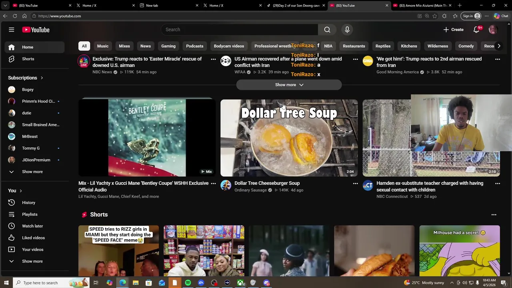
Task: Open Spotify from the taskbar
Action: 188,283
